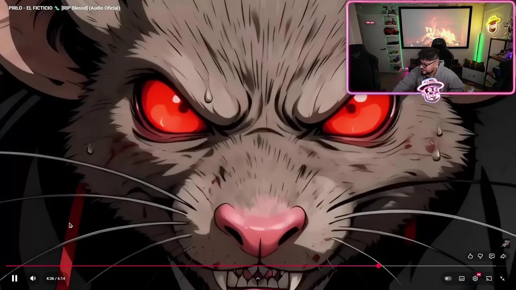516x290 pixels.
Task: Dislike the video with thumbs down
Action: coord(481,256)
